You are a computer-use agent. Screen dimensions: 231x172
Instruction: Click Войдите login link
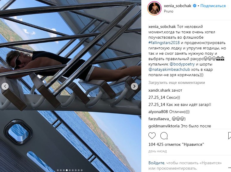tap(156, 163)
